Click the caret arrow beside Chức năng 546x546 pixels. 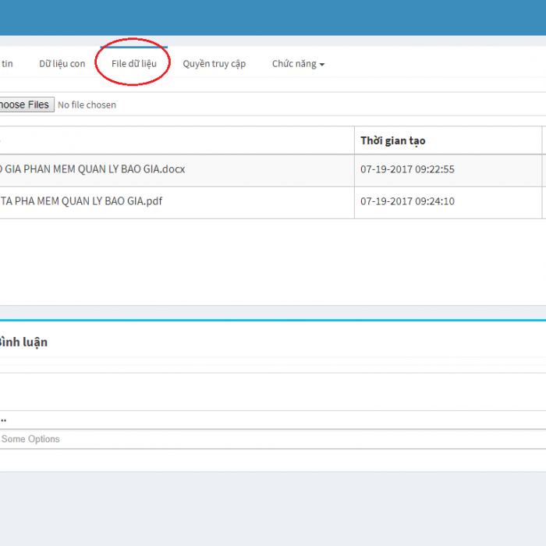click(322, 65)
